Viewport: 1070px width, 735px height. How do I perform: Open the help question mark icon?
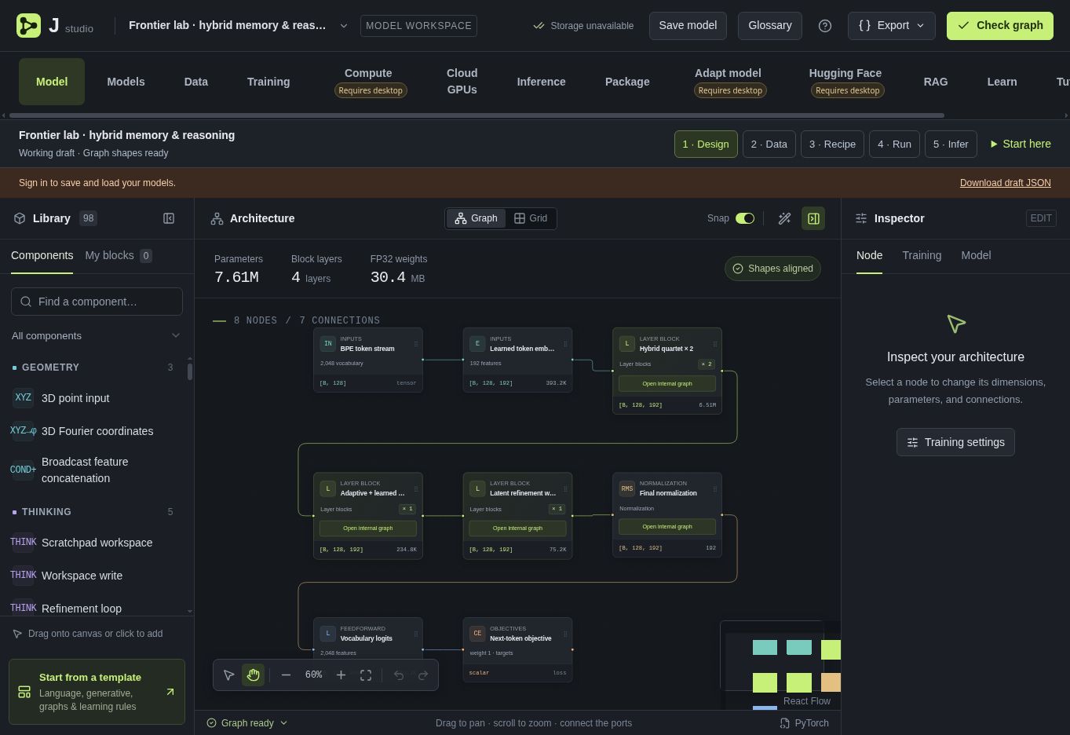pyautogui.click(x=825, y=26)
